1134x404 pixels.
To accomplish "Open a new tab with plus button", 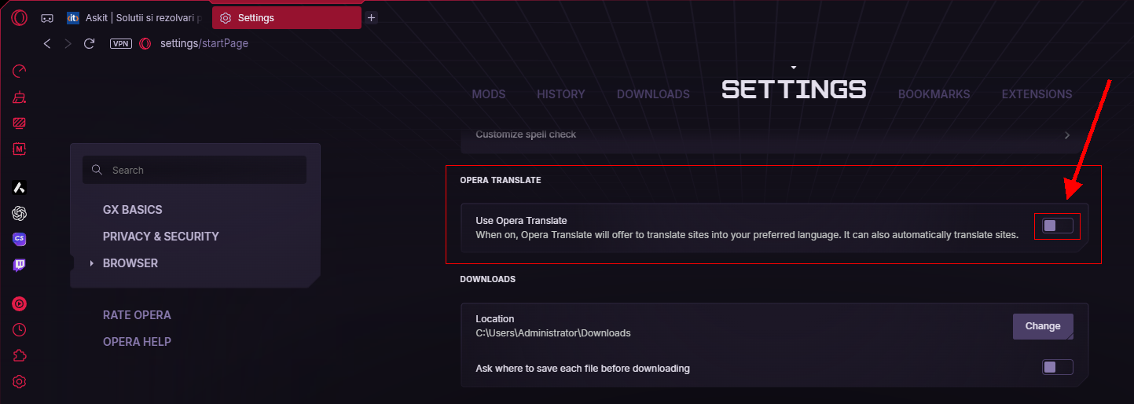I will pyautogui.click(x=372, y=17).
